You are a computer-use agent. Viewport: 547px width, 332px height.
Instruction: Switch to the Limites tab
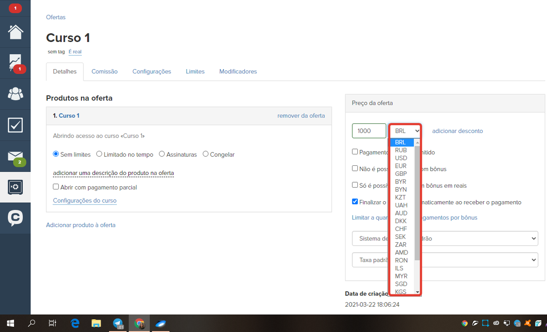tap(195, 72)
